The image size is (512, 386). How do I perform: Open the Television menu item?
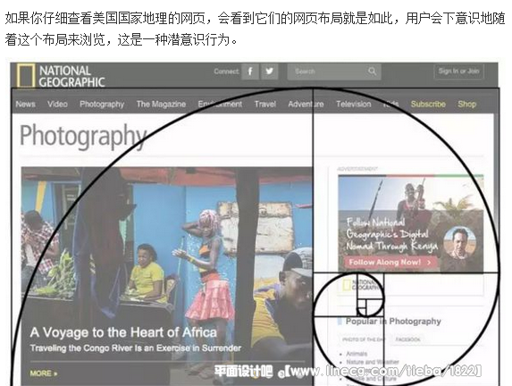click(354, 105)
